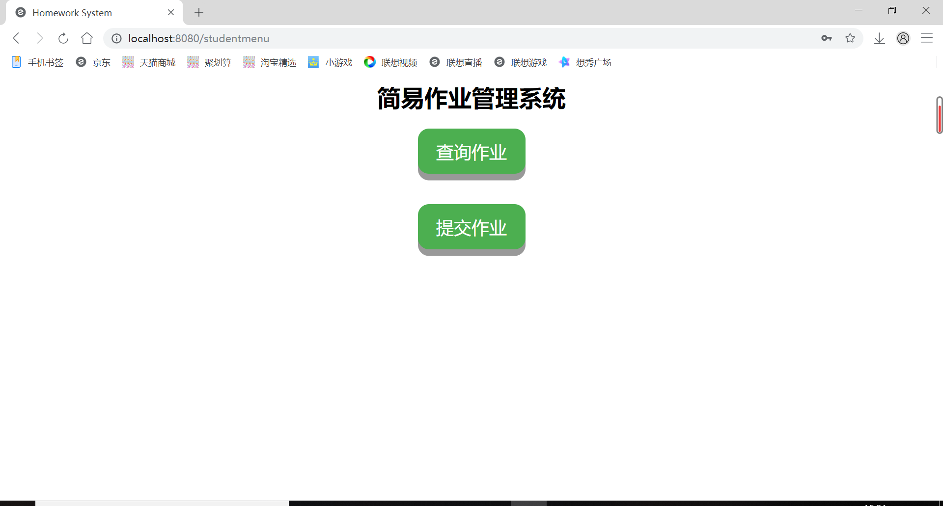
Task: Click the 查询作业 button
Action: tap(471, 152)
